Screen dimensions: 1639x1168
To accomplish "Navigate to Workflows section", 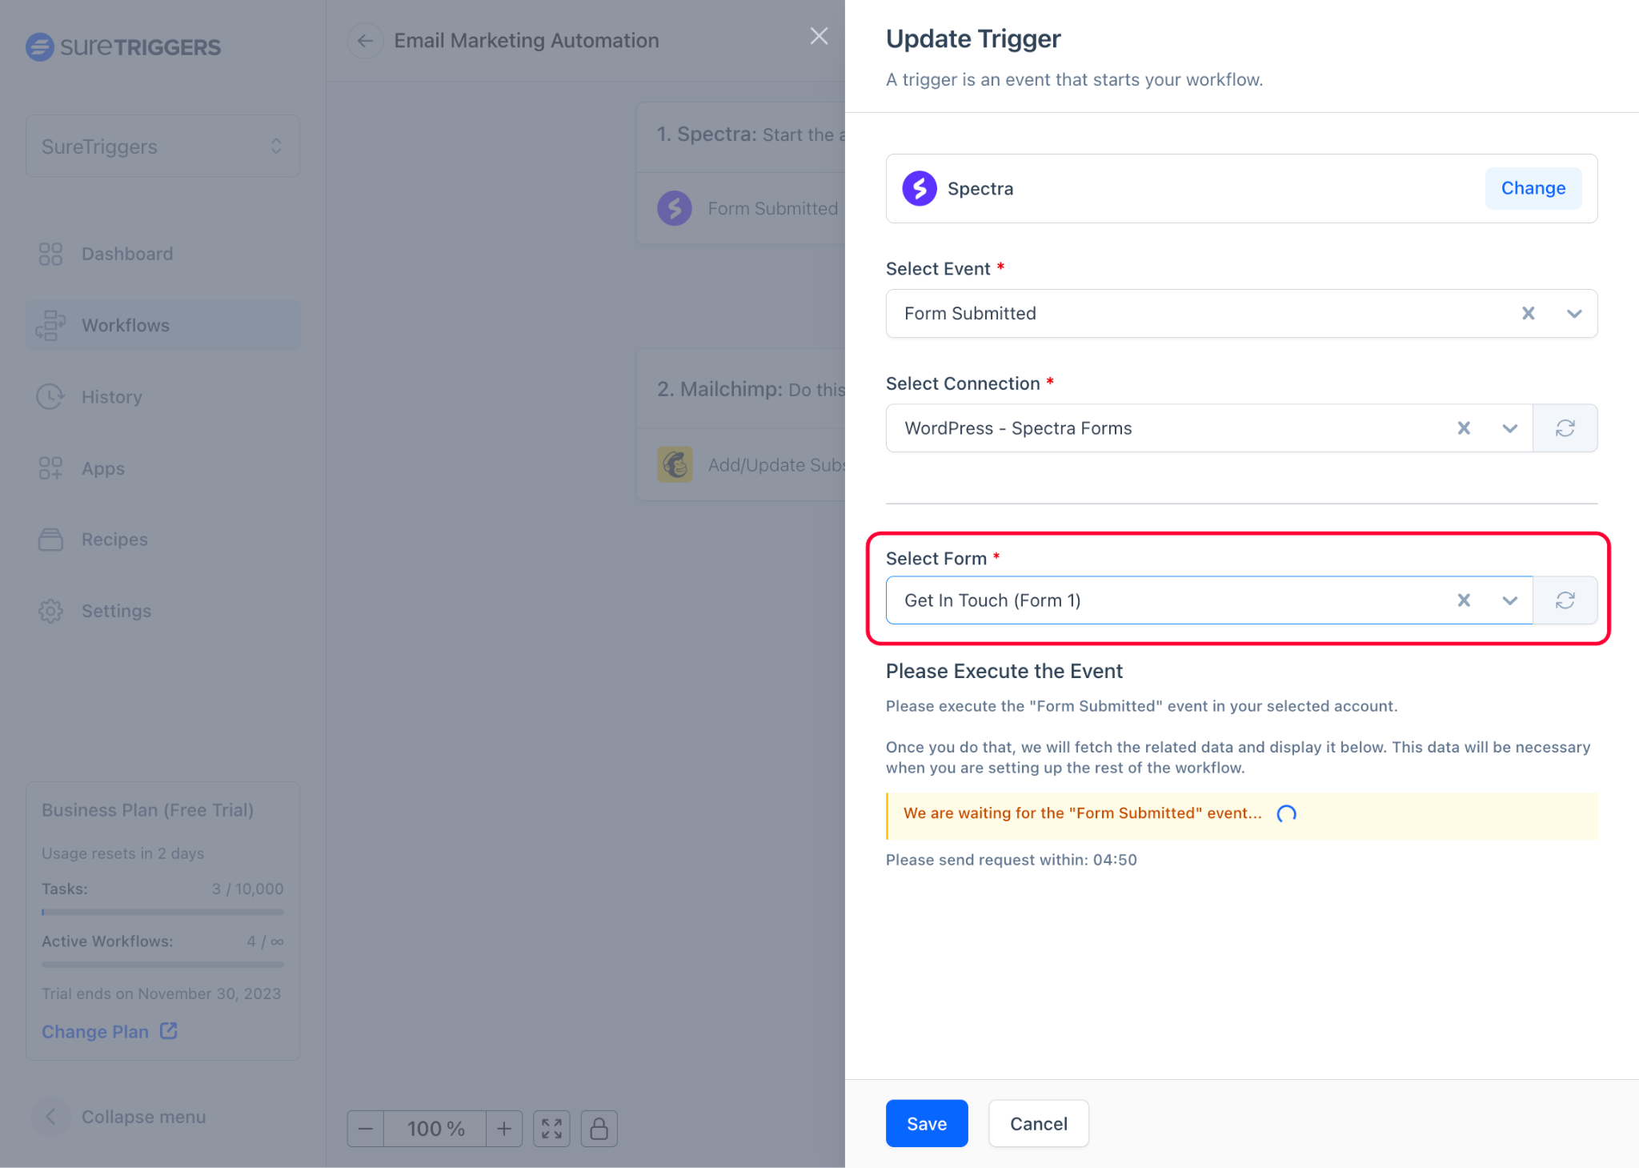I will 125,325.
